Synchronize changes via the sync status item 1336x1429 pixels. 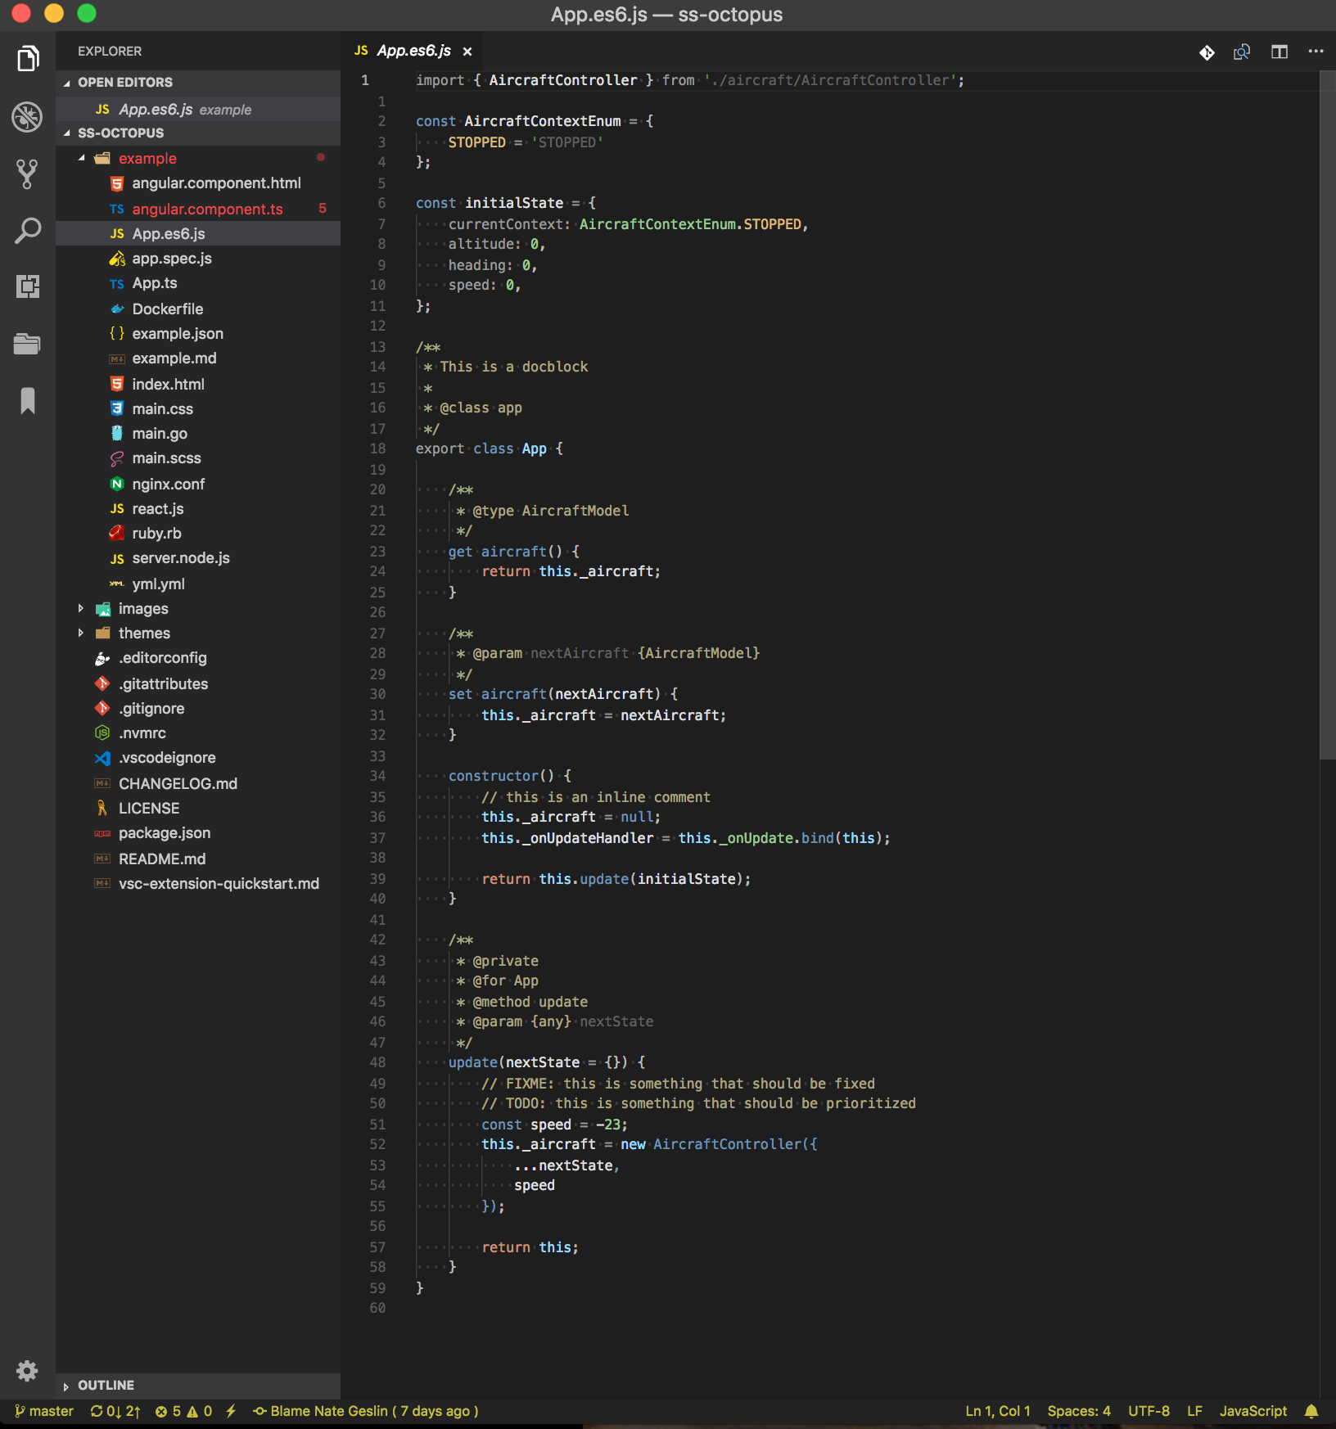115,1411
